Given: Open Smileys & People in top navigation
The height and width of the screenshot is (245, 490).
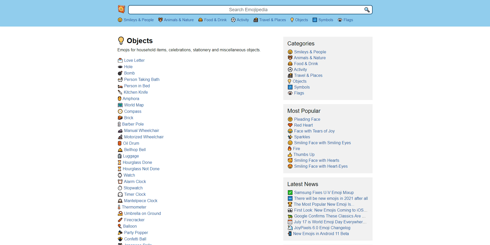Looking at the screenshot, I should [138, 20].
